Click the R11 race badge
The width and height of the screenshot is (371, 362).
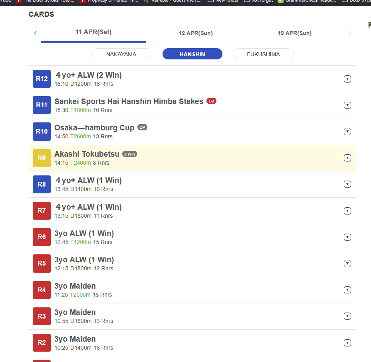tap(42, 105)
